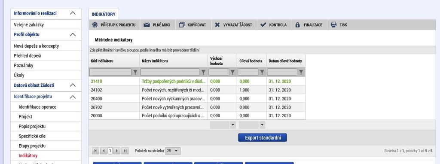Image resolution: width=440 pixels, height=164 pixels.
Task: Collapse the Profil objektu section
Action: [73, 35]
